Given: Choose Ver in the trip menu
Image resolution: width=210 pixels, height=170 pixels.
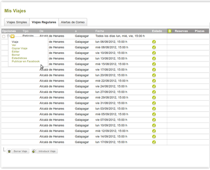Looking at the screenshot, I should [14, 45].
